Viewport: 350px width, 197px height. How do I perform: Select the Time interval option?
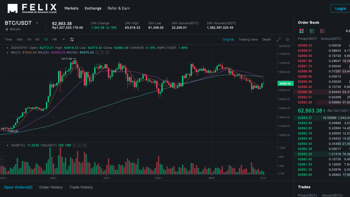(8, 39)
